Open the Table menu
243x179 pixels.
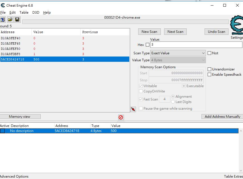point(24,12)
